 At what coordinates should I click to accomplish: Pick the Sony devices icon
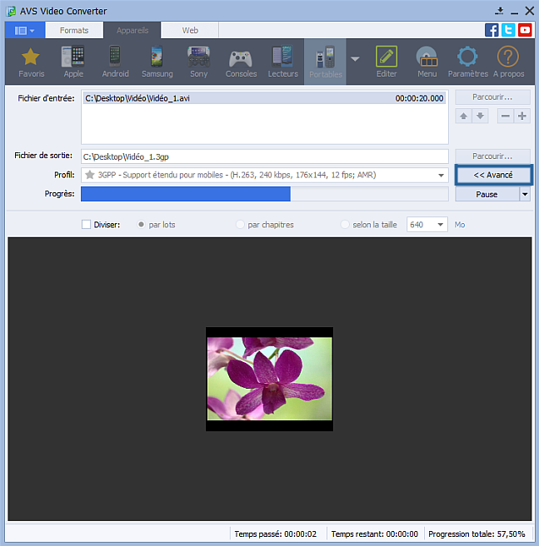(199, 62)
